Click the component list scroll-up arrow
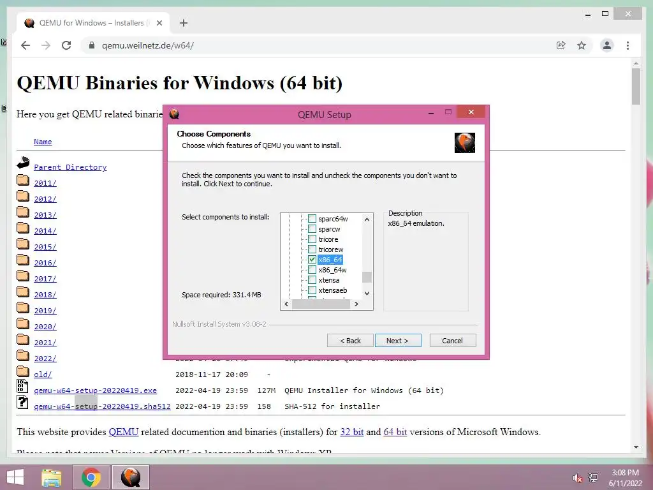The width and height of the screenshot is (653, 490). click(367, 219)
